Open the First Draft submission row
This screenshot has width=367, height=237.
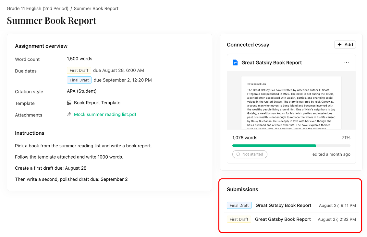click(x=291, y=219)
